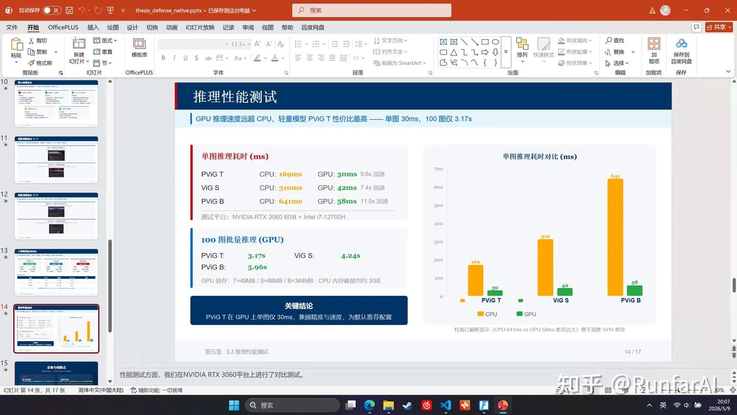Image resolution: width=737 pixels, height=415 pixels.
Task: Click decrease font size icon
Action: (x=269, y=44)
